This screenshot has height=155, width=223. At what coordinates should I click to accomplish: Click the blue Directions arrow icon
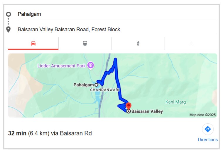tap(208, 129)
